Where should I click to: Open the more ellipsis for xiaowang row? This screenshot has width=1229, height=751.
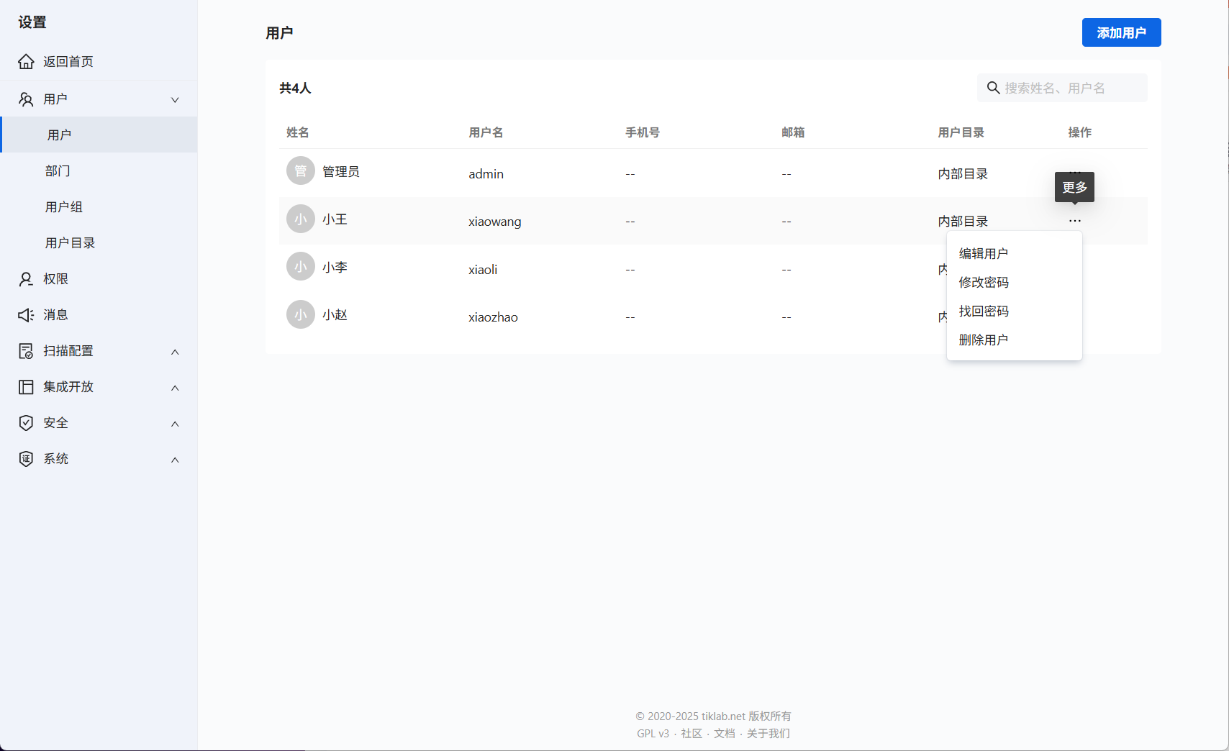pos(1075,221)
